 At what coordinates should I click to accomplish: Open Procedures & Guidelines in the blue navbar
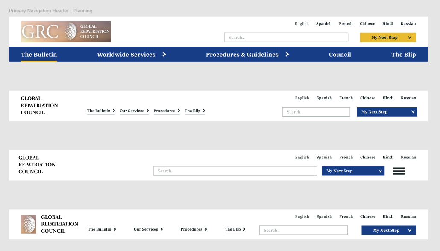point(242,54)
